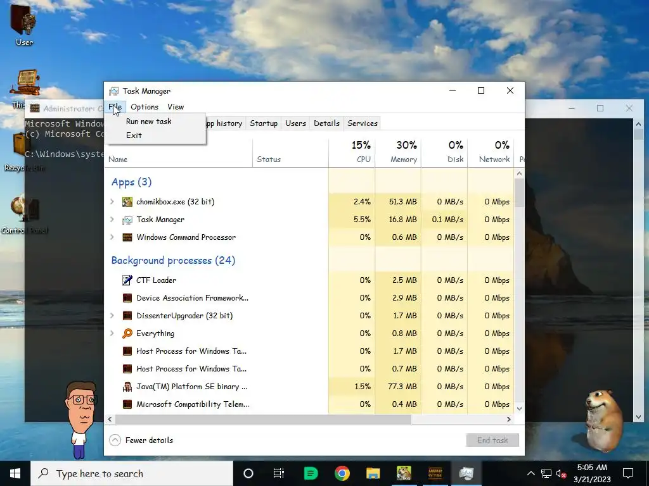Switch to ChomikBox taskbar button

point(404,473)
